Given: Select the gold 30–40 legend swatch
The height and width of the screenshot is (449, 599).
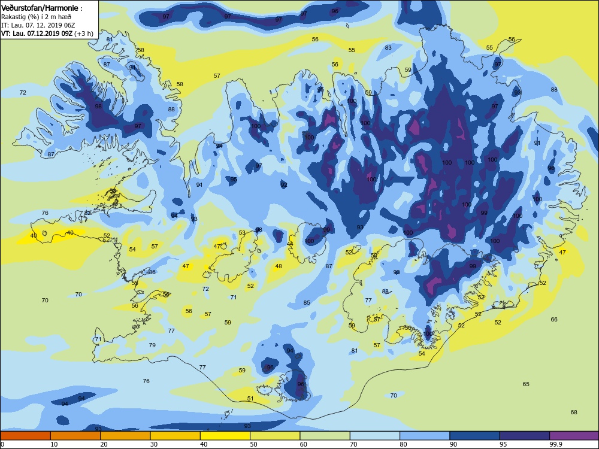Looking at the screenshot, I should click(x=176, y=436).
